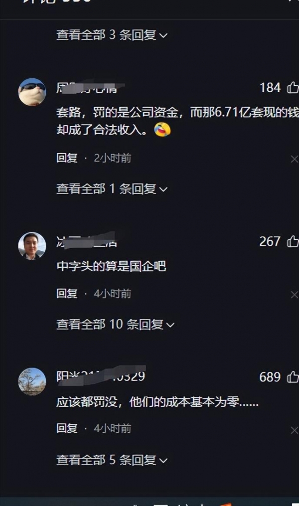Expand 查看全部 5 条回复
The height and width of the screenshot is (506, 299).
point(112,460)
